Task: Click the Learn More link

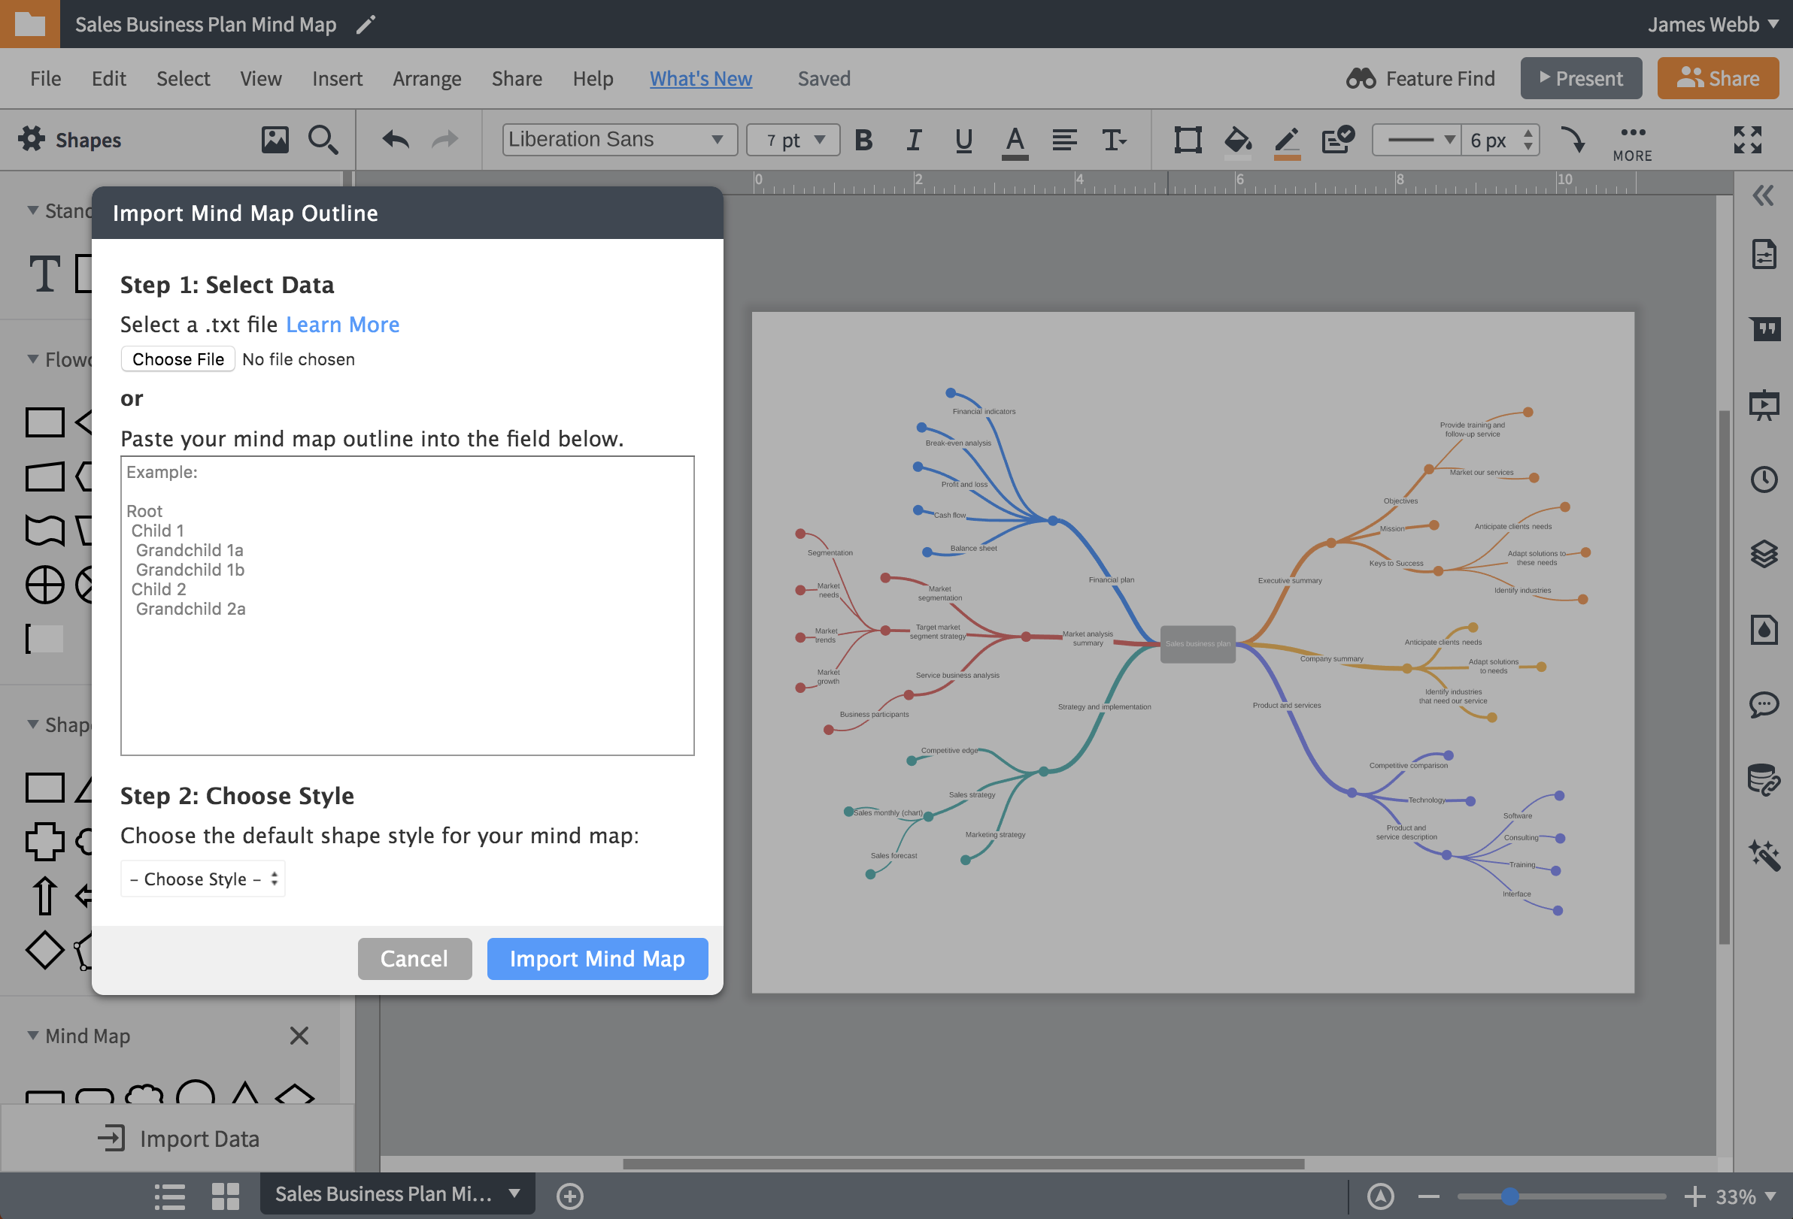Action: point(342,325)
